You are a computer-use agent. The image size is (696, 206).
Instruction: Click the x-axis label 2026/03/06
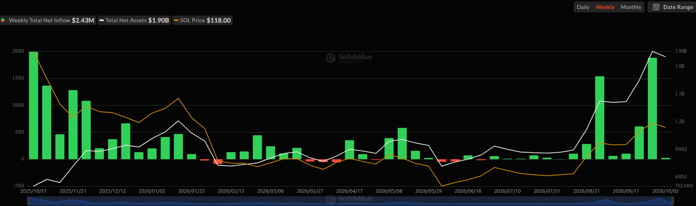[270, 191]
